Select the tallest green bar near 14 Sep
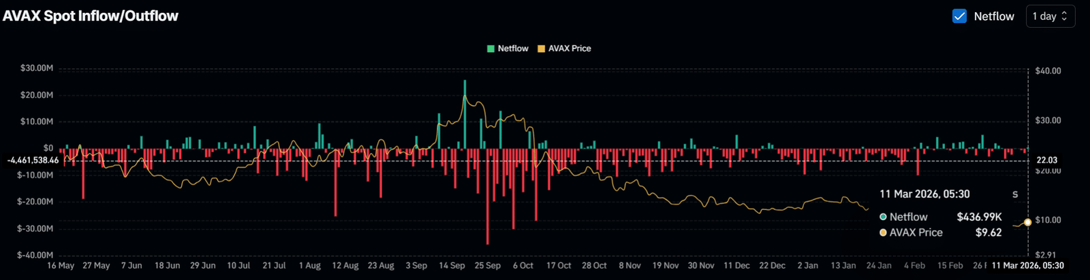1090x280 pixels. pos(465,113)
